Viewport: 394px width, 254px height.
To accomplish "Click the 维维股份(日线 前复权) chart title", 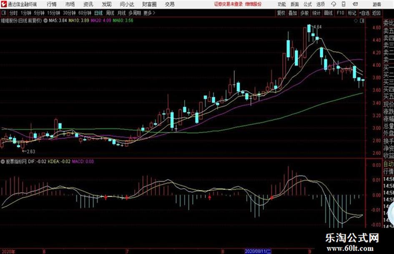I will pos(21,20).
